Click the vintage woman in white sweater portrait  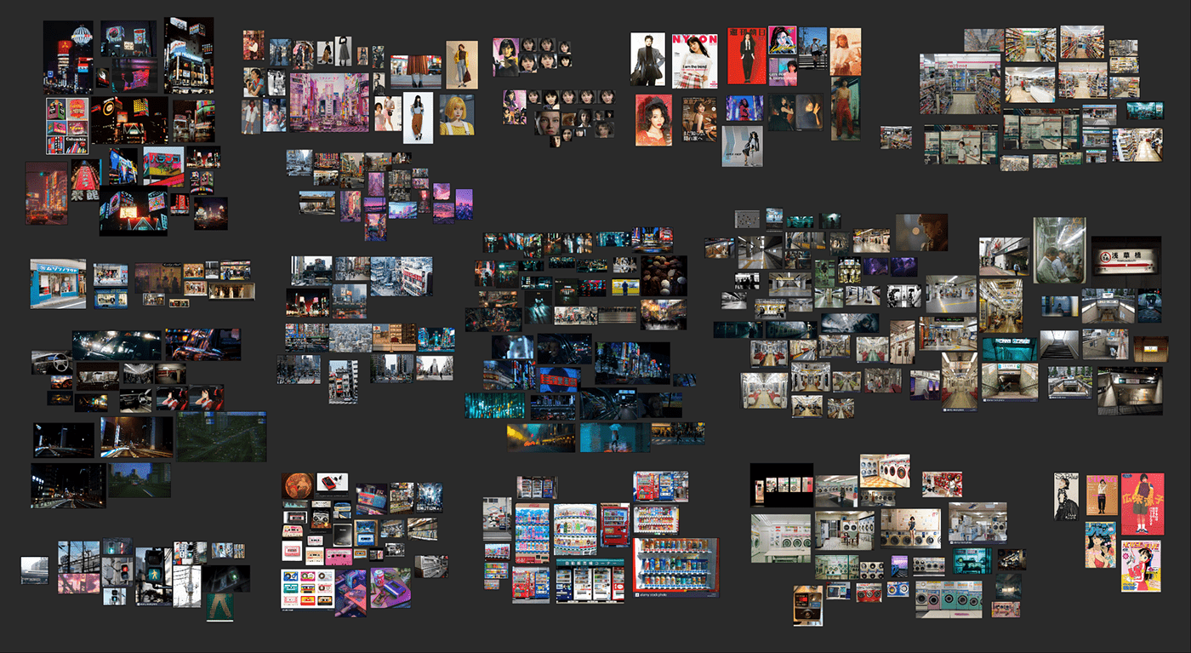coord(846,51)
